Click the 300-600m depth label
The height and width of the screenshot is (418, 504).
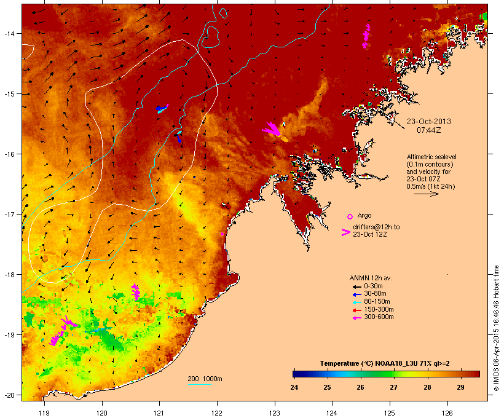pos(379,317)
